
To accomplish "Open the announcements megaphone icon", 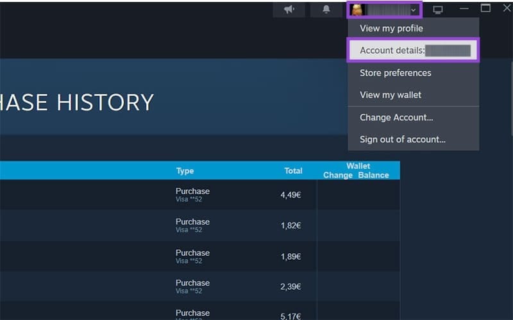I will pyautogui.click(x=289, y=10).
